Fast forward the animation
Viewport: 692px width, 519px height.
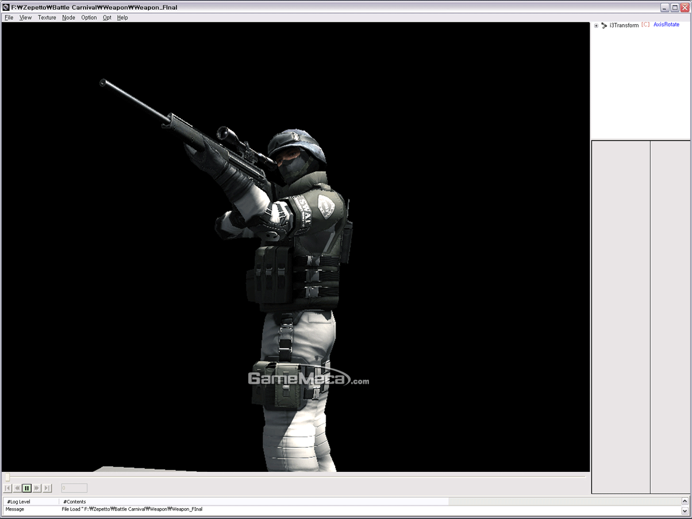click(37, 488)
